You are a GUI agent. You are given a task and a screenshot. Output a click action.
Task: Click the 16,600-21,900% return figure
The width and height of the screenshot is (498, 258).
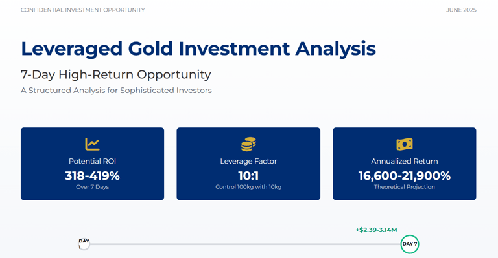tap(405, 176)
